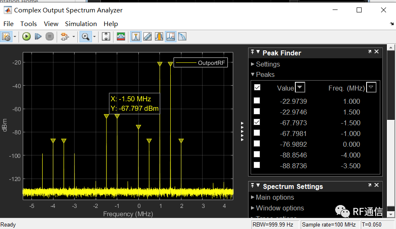Viewport: 396px width, 229px height.
Task: Open the Tools menu
Action: tap(29, 24)
